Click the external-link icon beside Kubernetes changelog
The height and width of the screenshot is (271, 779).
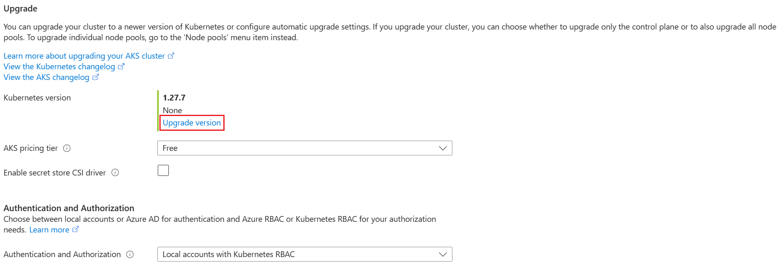(121, 66)
